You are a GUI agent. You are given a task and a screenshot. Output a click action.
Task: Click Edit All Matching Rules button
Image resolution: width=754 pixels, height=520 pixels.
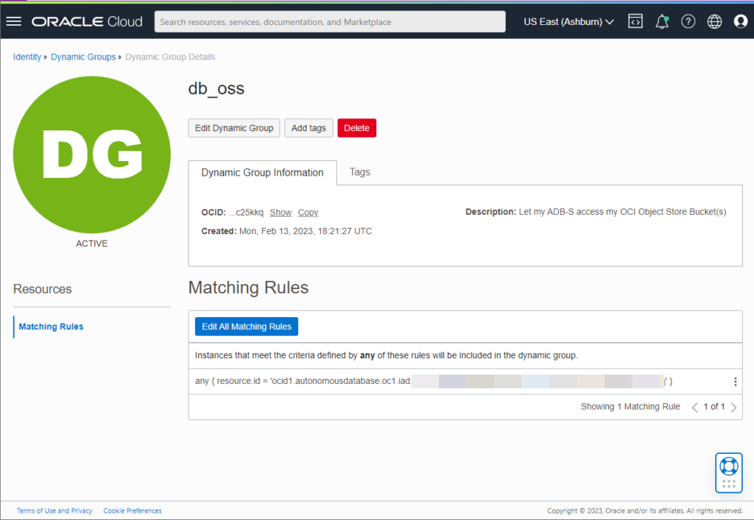coord(247,327)
